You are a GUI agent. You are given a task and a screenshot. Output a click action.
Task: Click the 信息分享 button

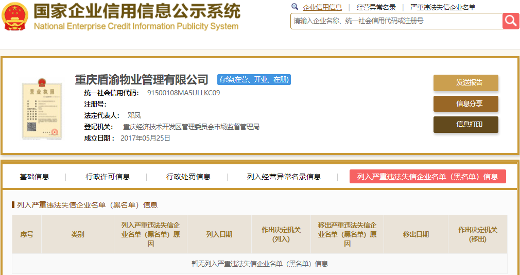pyautogui.click(x=465, y=104)
